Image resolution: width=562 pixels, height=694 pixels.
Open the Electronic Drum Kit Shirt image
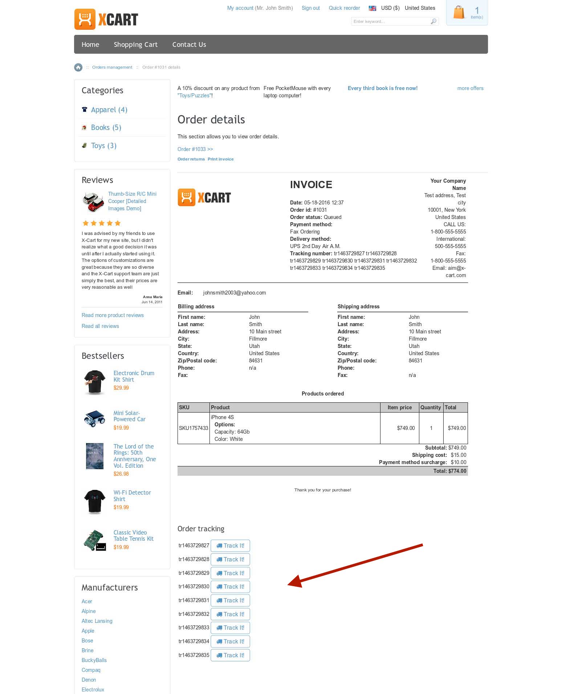(x=95, y=382)
